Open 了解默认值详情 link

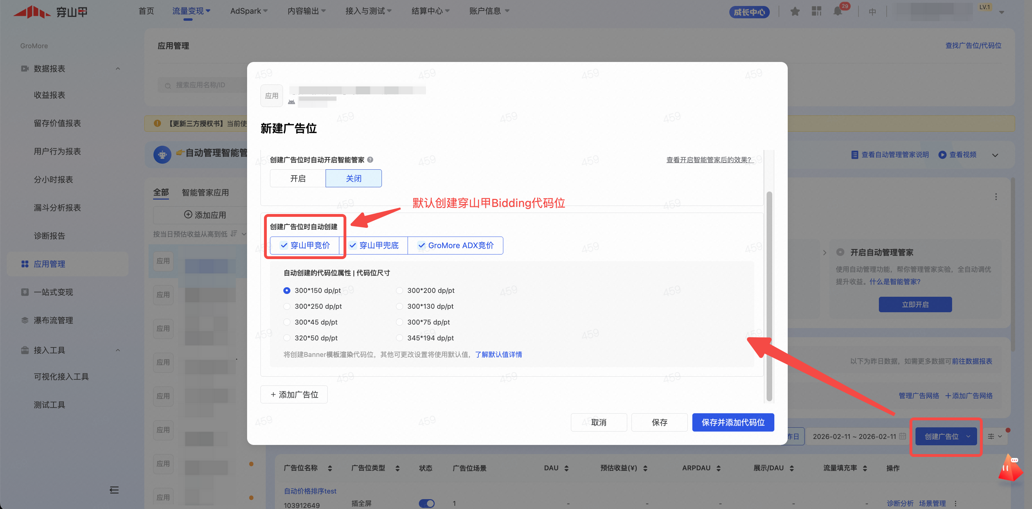pyautogui.click(x=498, y=354)
